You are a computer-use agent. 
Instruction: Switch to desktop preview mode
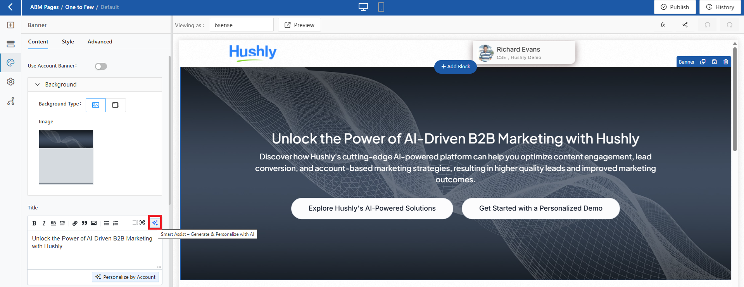click(x=363, y=7)
